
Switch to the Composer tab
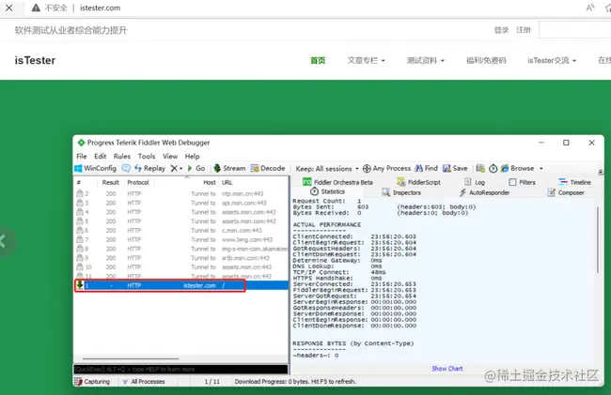point(566,192)
